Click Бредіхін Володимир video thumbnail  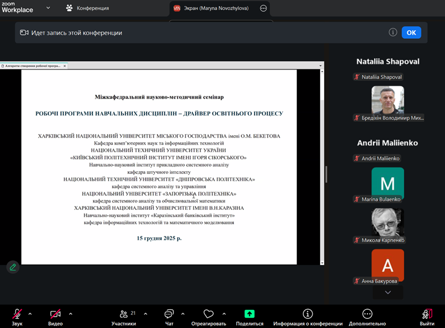coord(388,100)
